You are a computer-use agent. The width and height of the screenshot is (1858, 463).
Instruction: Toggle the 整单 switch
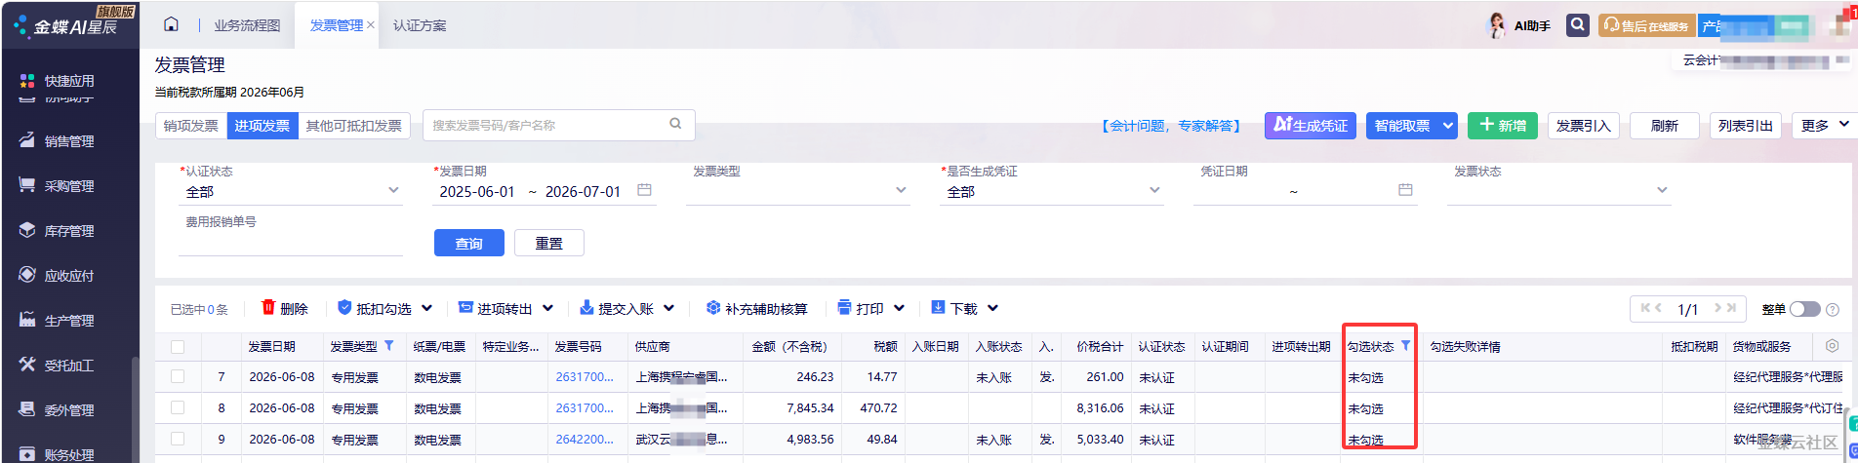(x=1804, y=309)
